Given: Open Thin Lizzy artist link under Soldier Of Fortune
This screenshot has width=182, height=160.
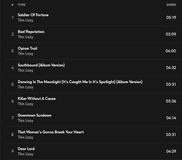Looking at the screenshot, I should coord(25,20).
